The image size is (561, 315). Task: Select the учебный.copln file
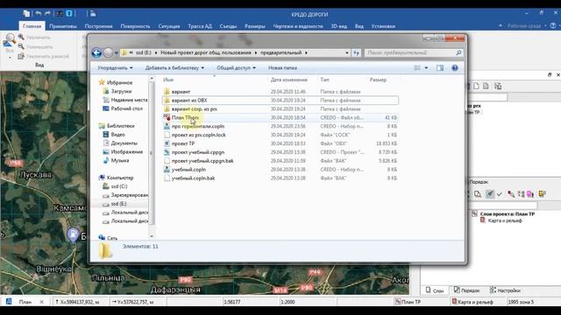280,169
